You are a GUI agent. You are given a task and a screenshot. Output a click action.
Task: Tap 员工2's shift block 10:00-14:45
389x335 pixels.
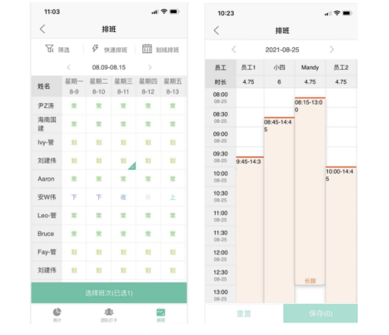pos(341,235)
